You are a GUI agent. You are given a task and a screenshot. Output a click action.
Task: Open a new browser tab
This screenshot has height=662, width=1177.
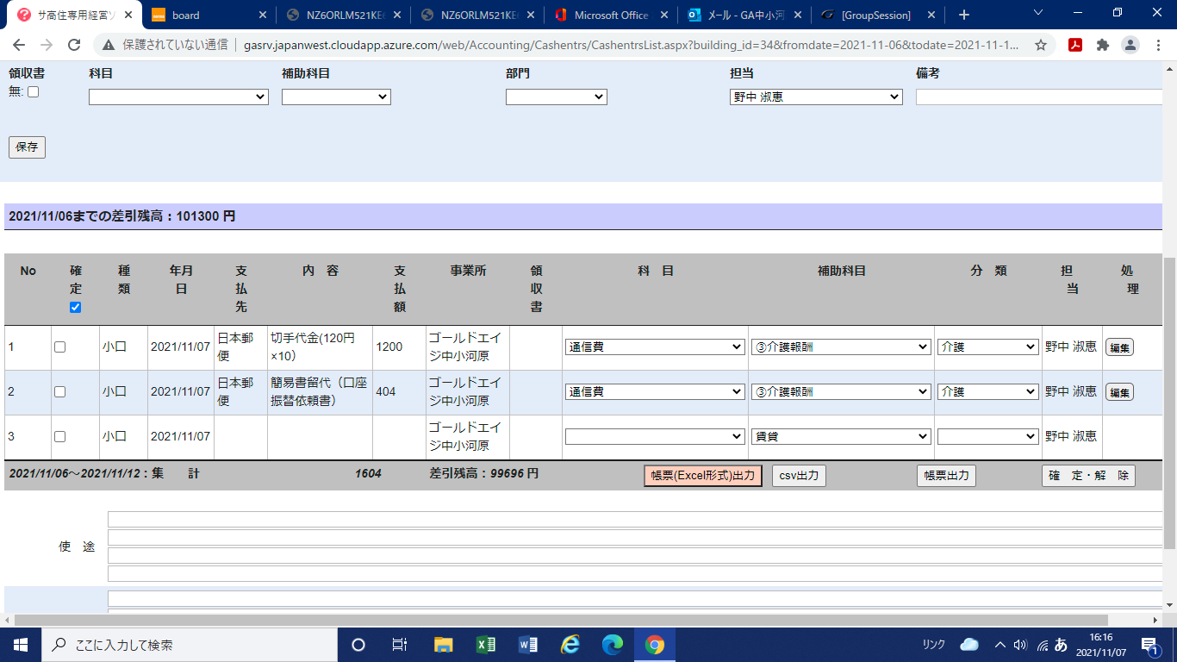coord(964,15)
